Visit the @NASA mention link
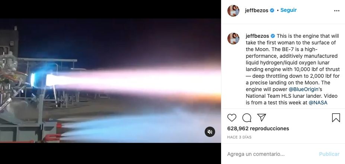The height and width of the screenshot is (164, 345). [x=318, y=103]
